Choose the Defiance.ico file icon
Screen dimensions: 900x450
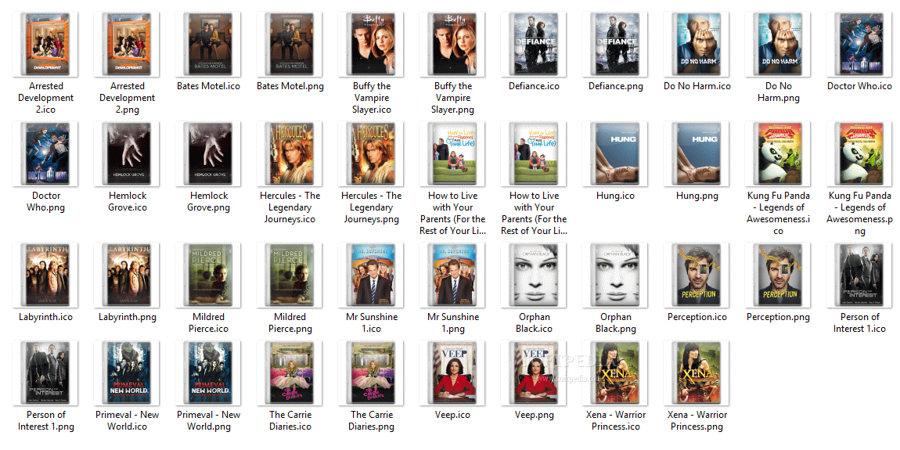[x=535, y=44]
